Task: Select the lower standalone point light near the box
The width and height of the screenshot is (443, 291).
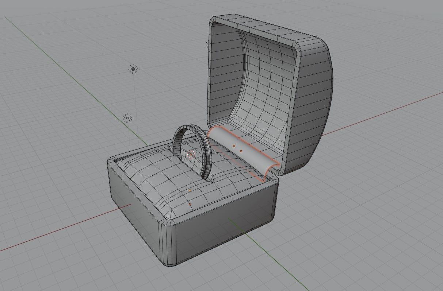Action: pyautogui.click(x=127, y=118)
